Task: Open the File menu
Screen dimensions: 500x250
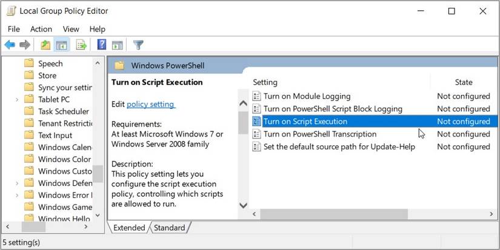Action: click(14, 28)
